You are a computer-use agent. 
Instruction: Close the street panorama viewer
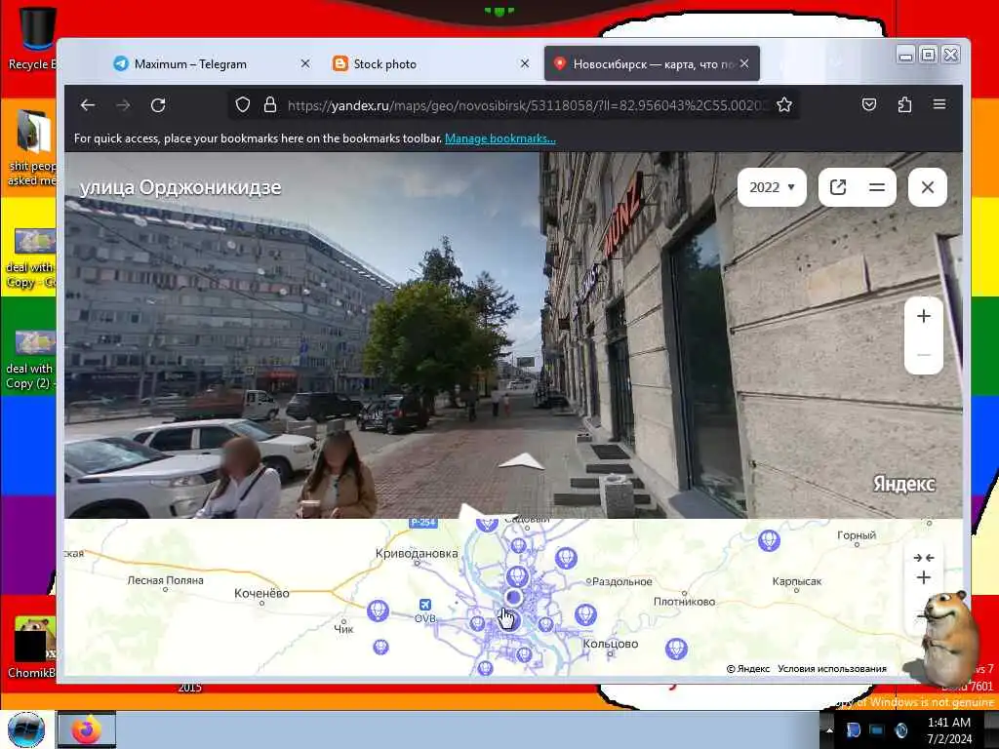[x=927, y=187]
